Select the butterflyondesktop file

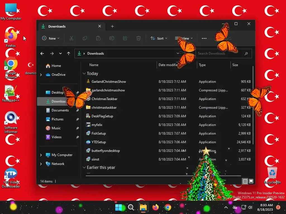point(168,151)
